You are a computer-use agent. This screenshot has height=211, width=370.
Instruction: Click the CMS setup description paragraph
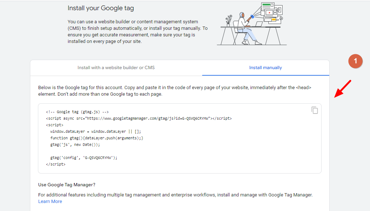coord(138,31)
